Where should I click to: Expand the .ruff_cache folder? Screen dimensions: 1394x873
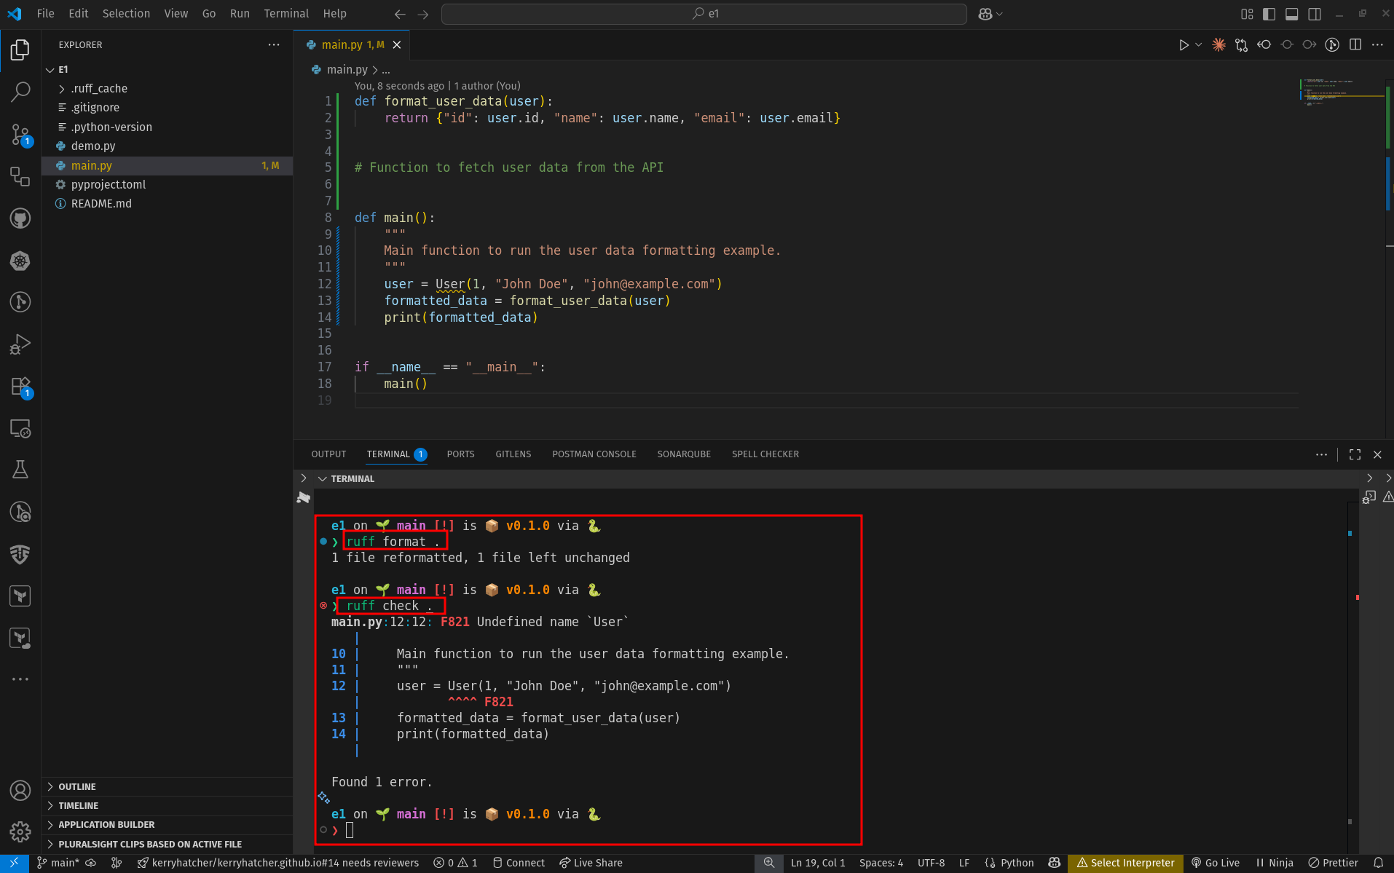pyautogui.click(x=99, y=89)
